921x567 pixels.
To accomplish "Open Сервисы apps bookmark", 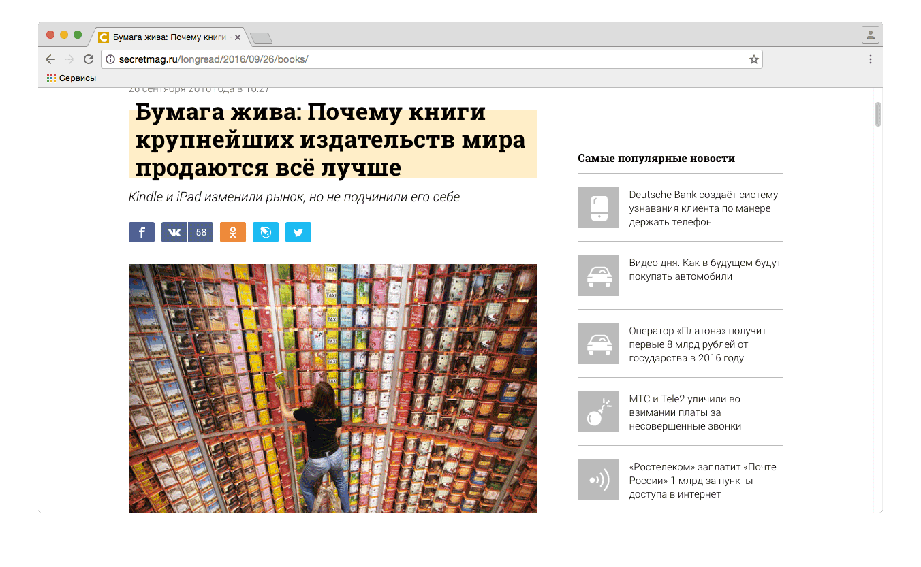I will (x=72, y=78).
